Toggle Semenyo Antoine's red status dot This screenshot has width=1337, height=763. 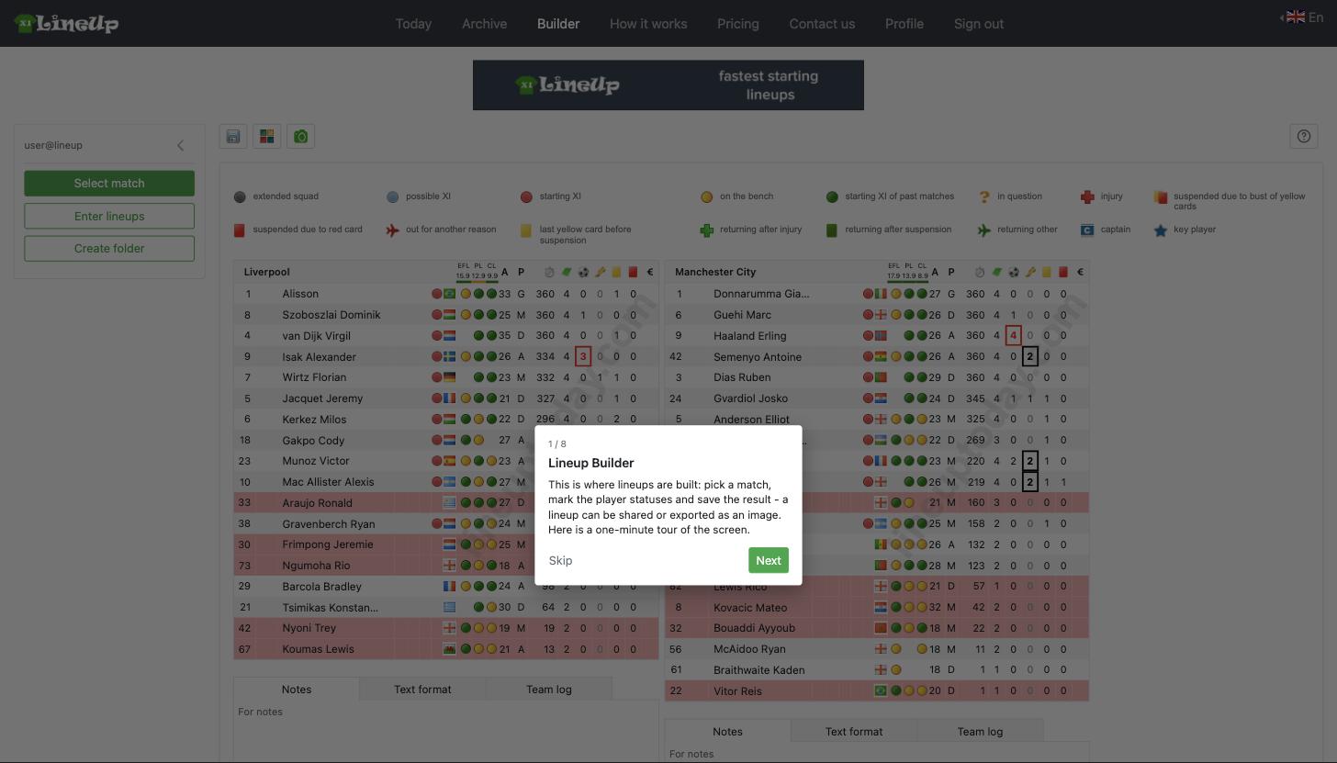pos(869,357)
